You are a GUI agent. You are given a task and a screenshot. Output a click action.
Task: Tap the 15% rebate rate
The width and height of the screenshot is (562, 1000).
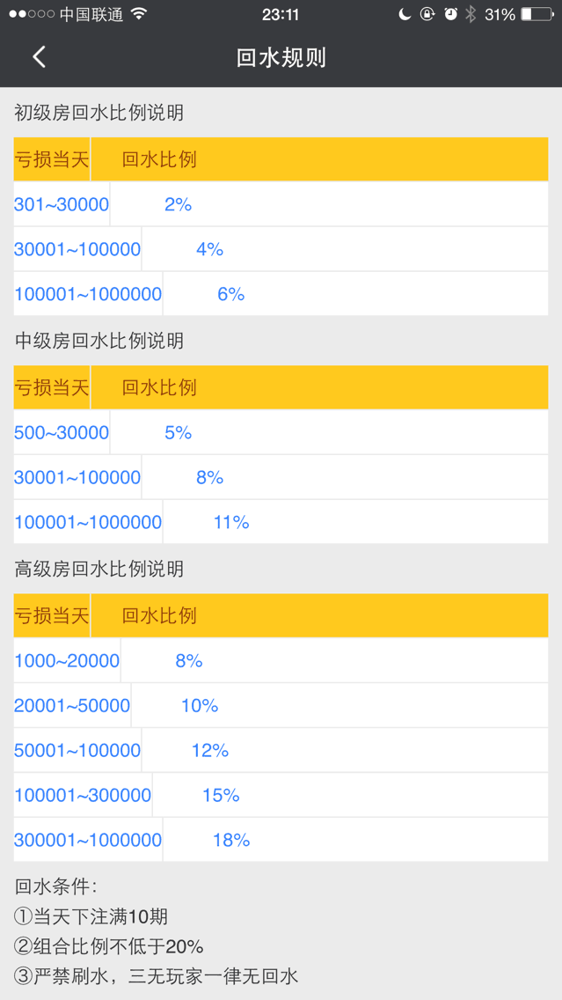(221, 795)
